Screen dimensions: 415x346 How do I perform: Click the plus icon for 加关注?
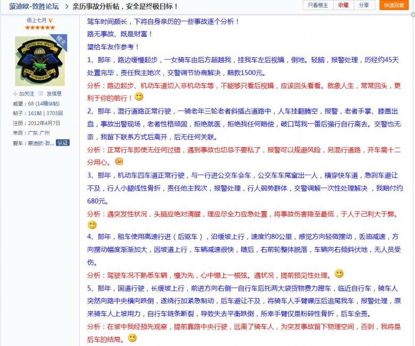click(15, 94)
